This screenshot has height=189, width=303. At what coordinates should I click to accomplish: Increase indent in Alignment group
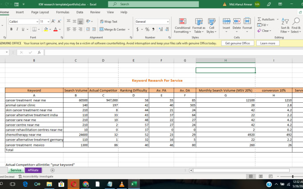coord(94,29)
